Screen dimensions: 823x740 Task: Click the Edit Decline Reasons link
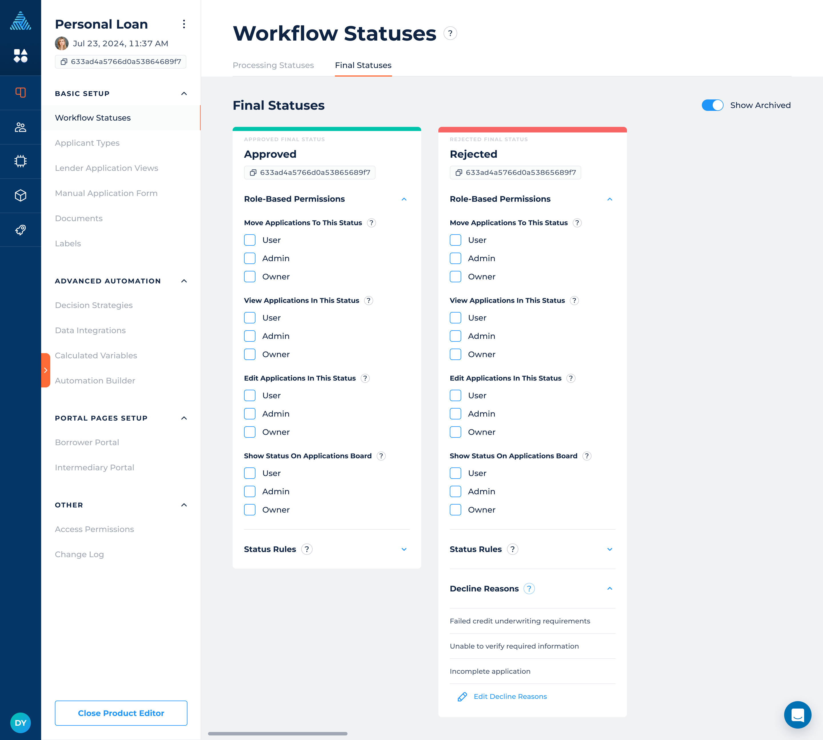[x=510, y=697]
